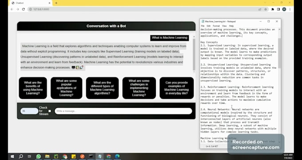Open Task View in the taskbar
This screenshot has height=160, width=302.
(x=29, y=156)
